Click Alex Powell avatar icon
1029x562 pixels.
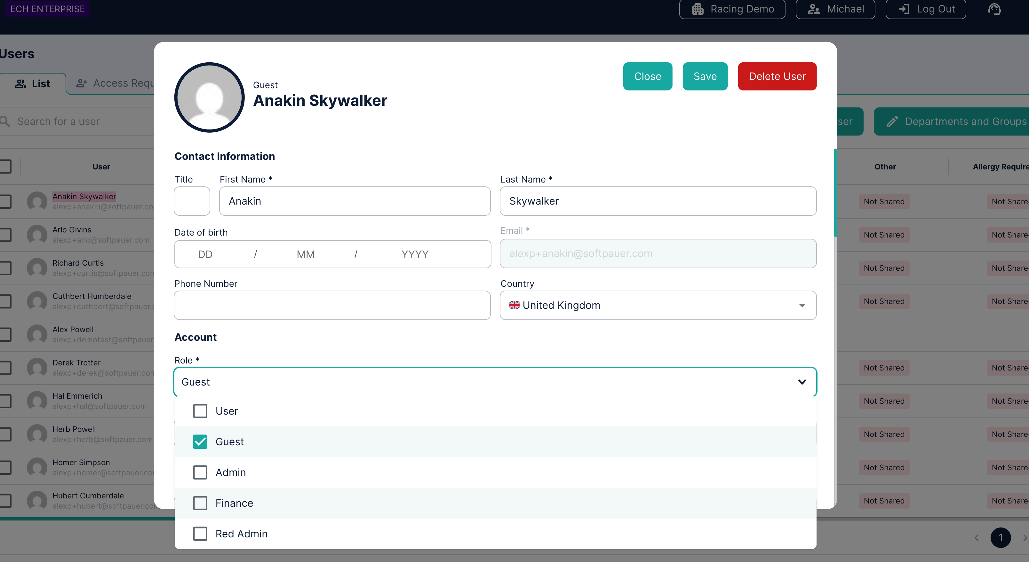[37, 334]
